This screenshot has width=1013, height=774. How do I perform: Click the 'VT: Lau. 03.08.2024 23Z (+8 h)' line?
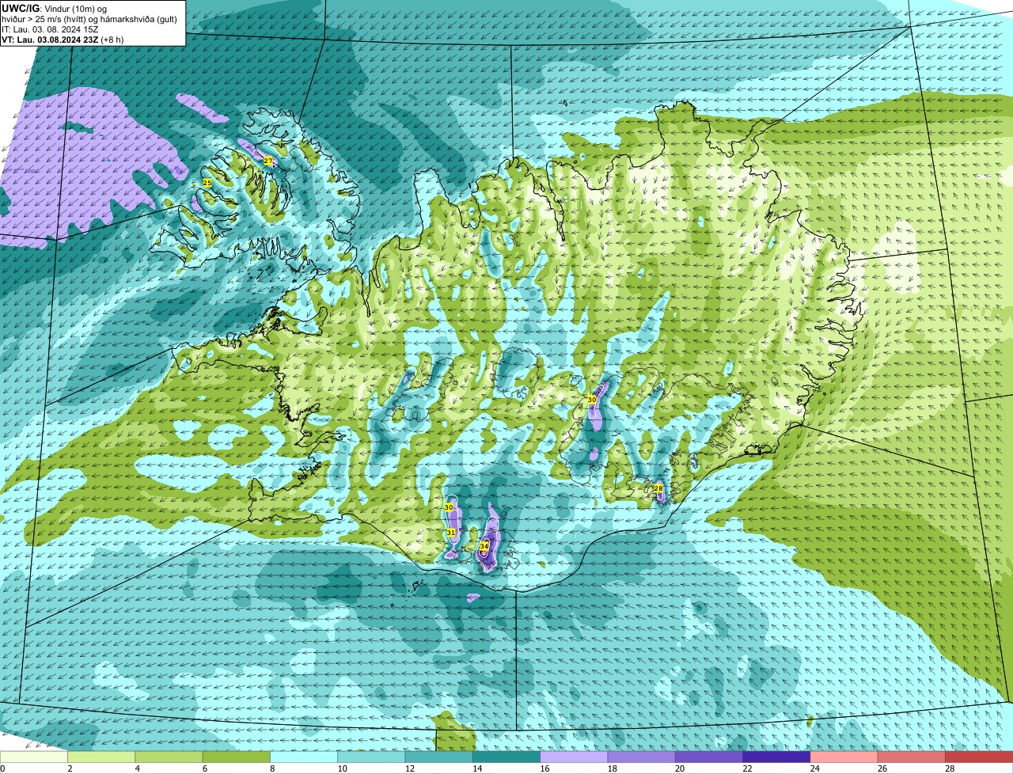[63, 40]
